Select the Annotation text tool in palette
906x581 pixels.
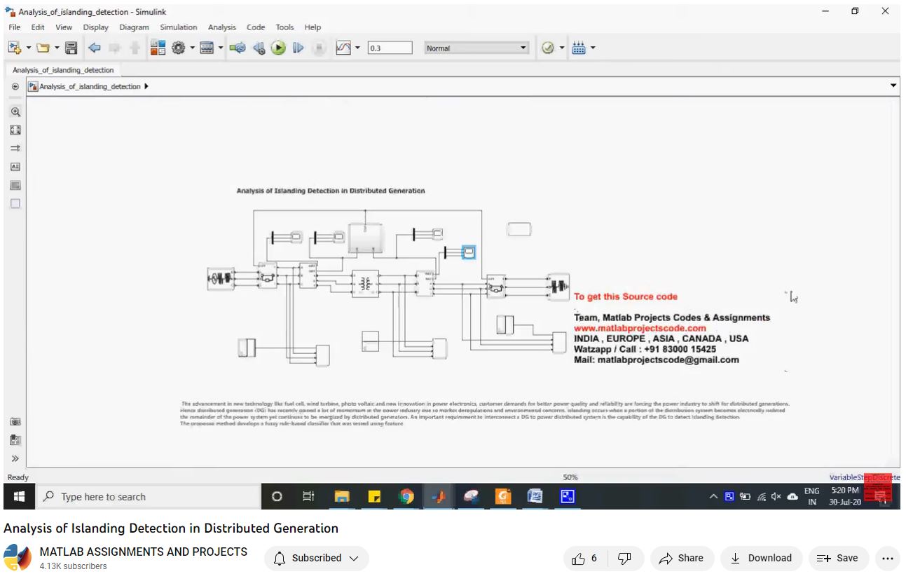click(x=15, y=167)
